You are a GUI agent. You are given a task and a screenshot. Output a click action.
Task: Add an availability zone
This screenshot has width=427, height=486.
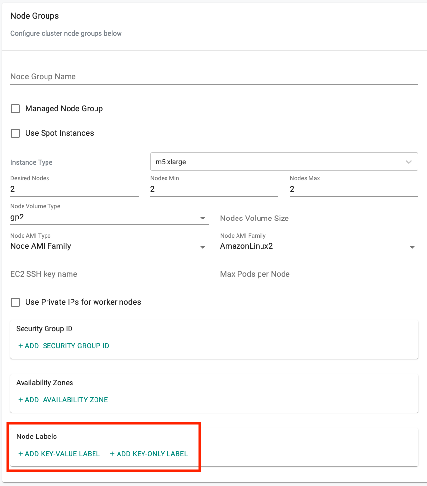(x=63, y=400)
